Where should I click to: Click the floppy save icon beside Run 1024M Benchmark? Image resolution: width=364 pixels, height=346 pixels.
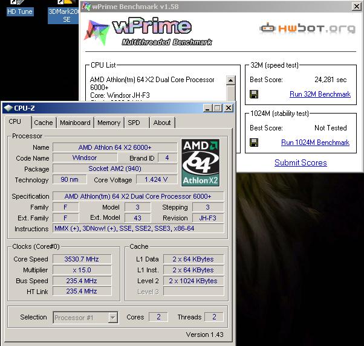pos(254,143)
